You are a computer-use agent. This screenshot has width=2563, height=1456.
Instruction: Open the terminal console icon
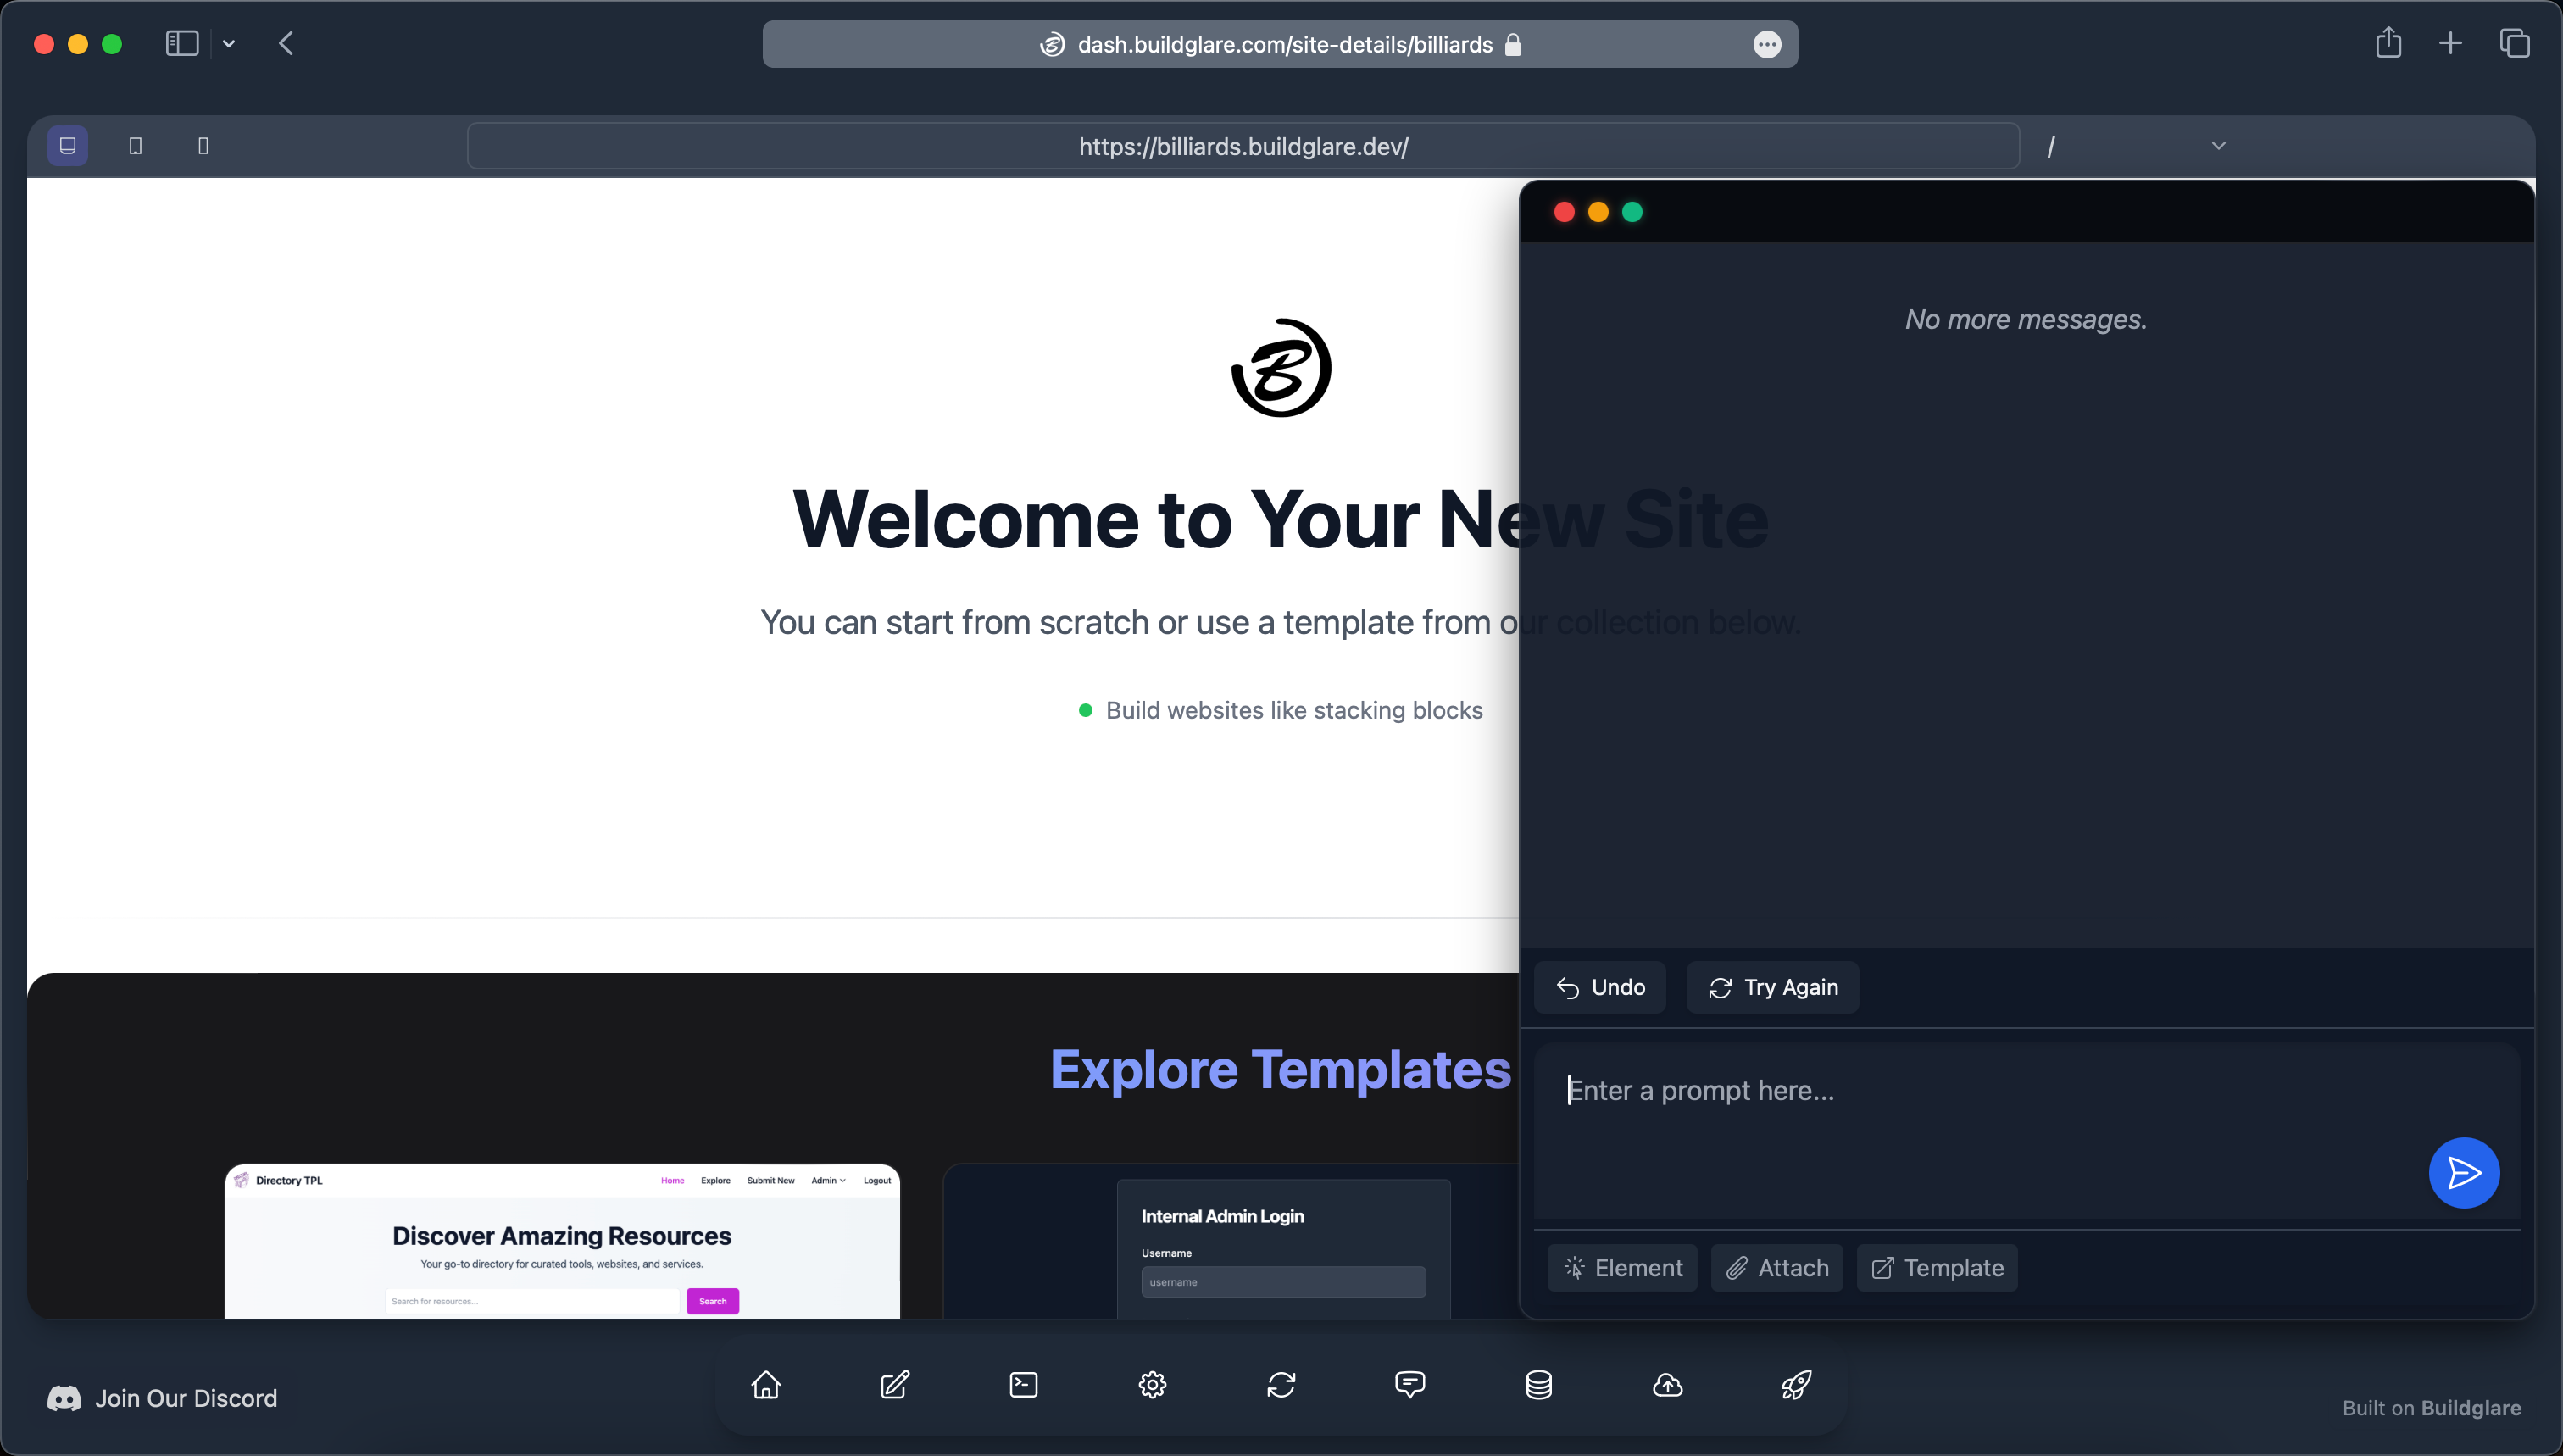(x=1023, y=1385)
